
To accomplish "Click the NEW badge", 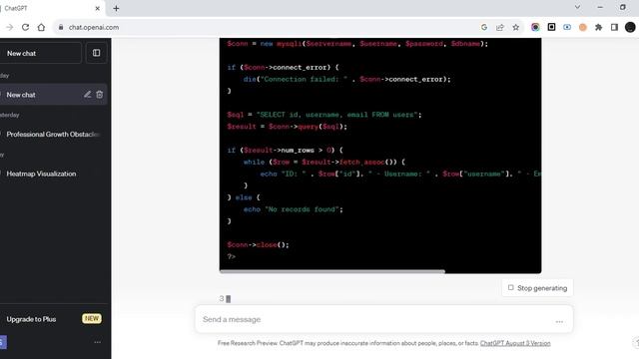I will pos(92,319).
